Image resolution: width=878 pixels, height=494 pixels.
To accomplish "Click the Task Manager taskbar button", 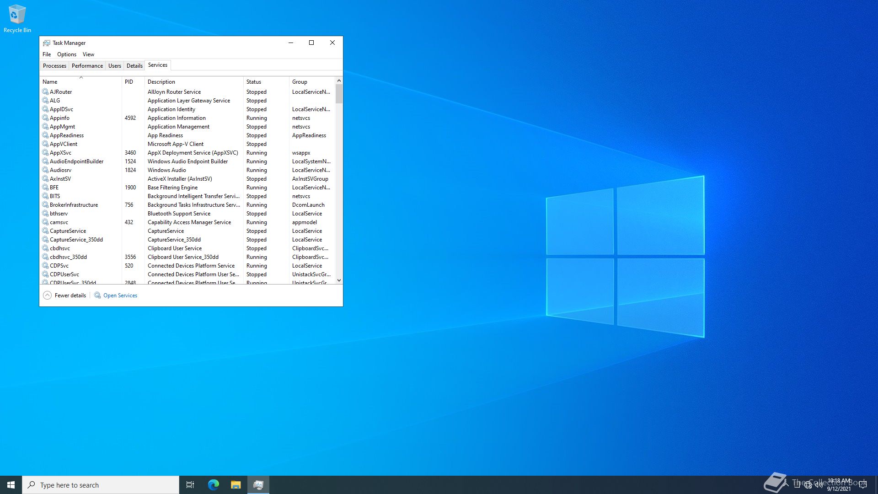I will pyautogui.click(x=258, y=485).
